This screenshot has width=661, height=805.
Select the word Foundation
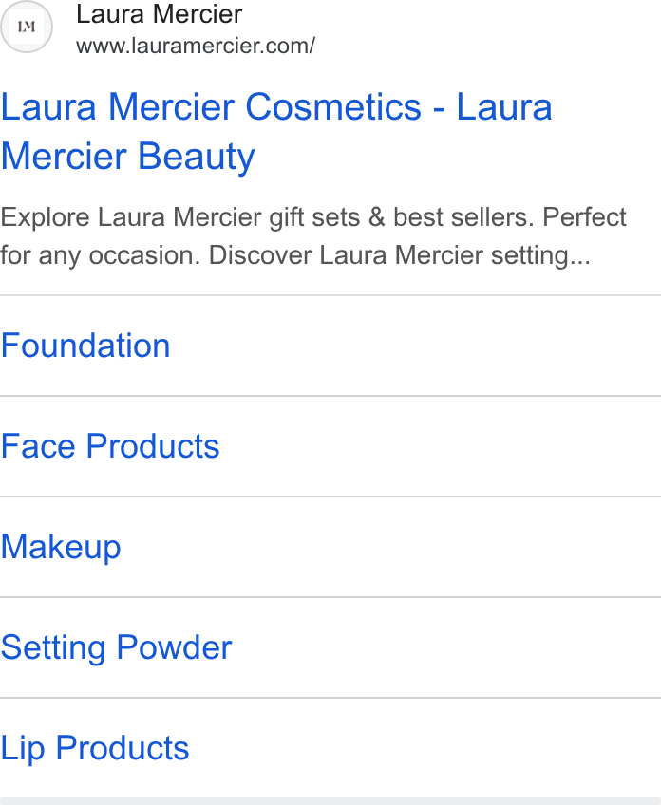85,346
